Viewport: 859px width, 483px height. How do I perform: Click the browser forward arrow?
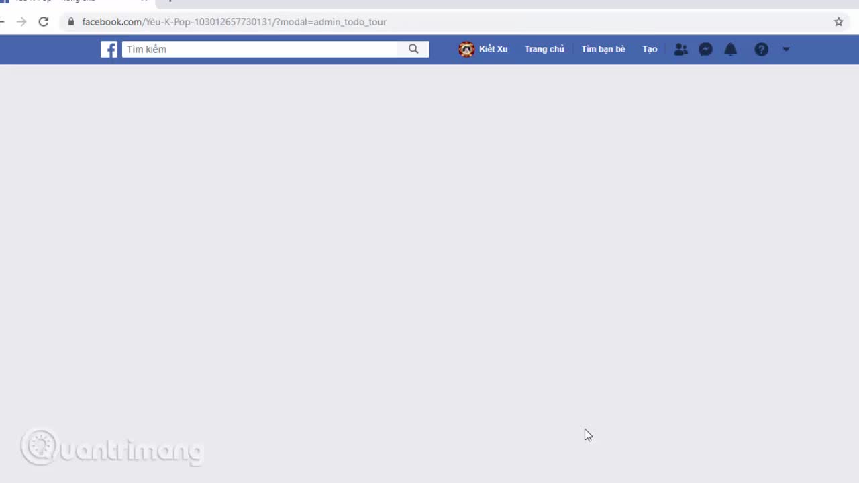(x=21, y=21)
